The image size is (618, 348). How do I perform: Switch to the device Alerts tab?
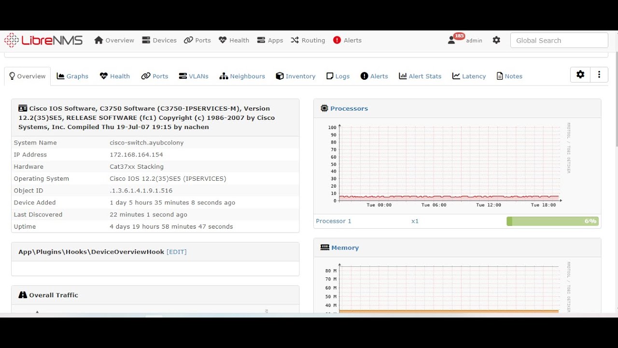coord(374,76)
